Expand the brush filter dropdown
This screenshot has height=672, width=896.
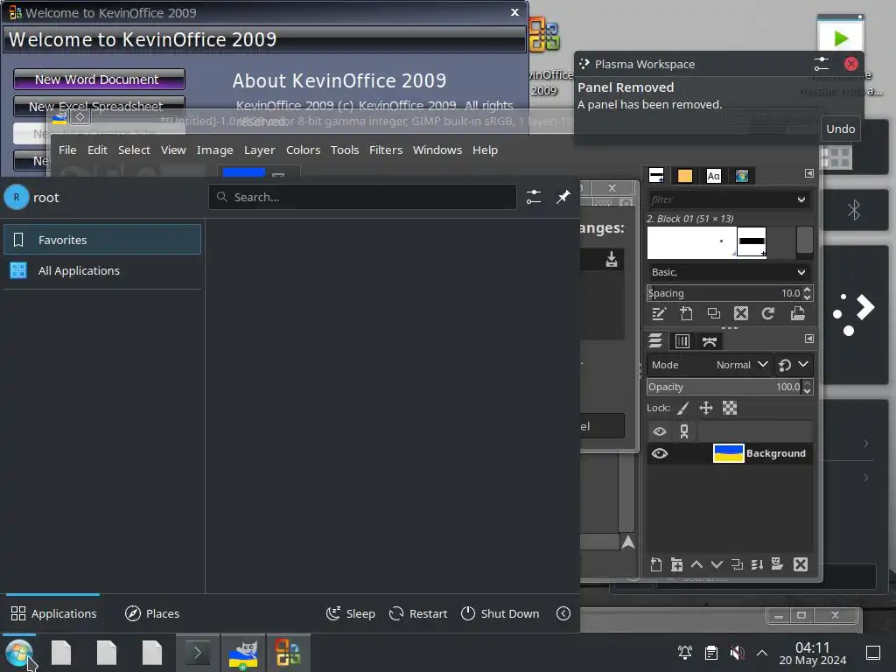(801, 199)
